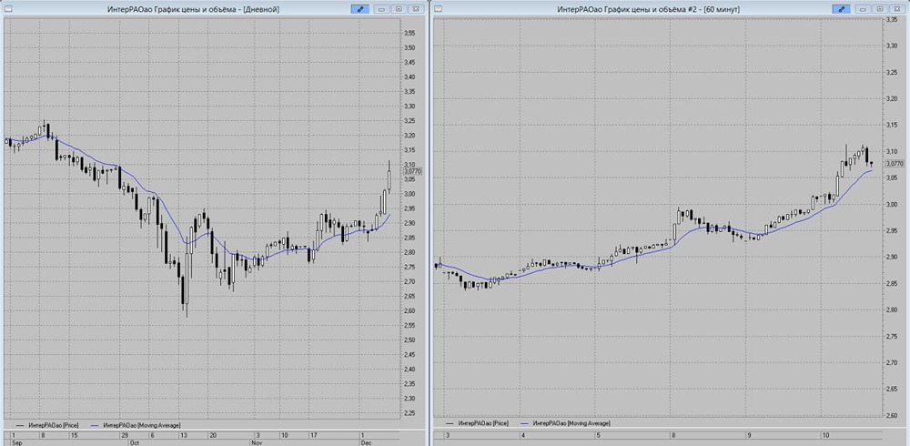Minimize the daily chart window
The image size is (910, 446).
(x=381, y=9)
